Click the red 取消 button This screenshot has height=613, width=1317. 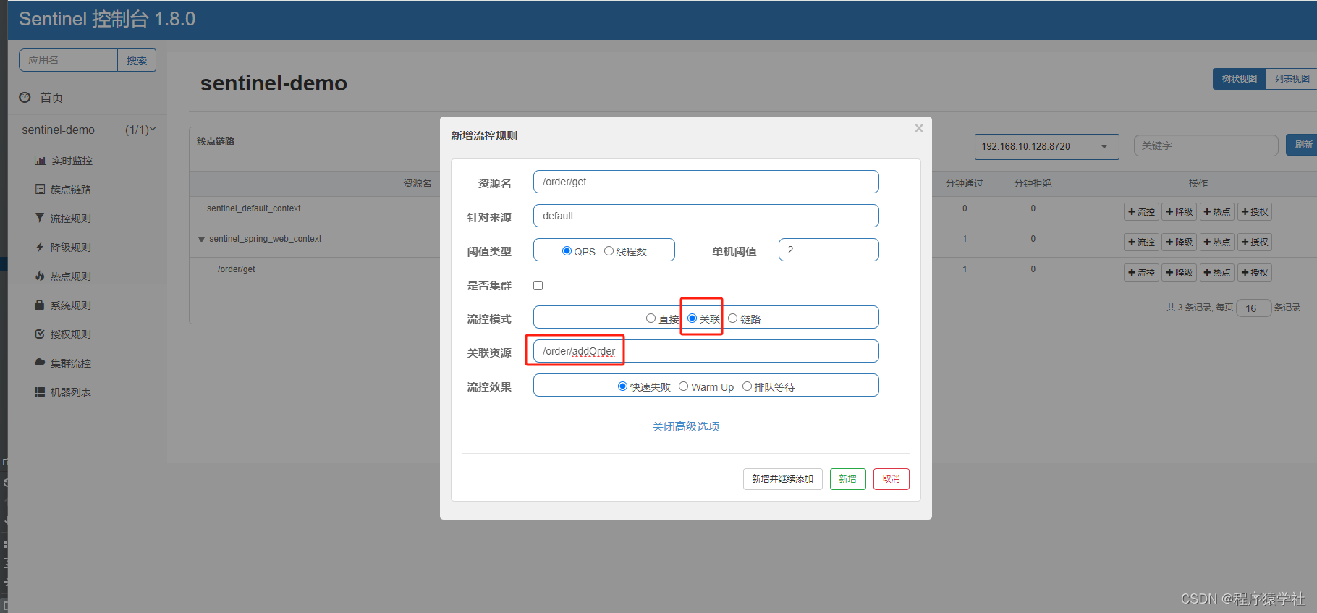[x=891, y=479]
